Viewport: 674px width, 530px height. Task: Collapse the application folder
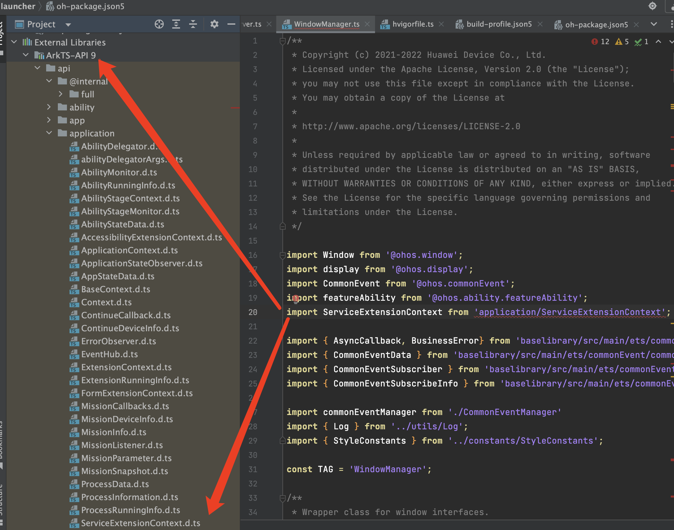point(49,133)
